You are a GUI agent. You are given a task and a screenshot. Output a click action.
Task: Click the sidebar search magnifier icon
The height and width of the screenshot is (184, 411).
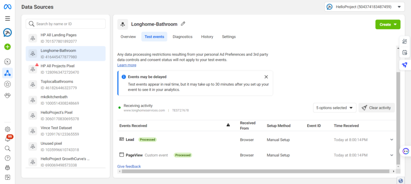coord(8,148)
